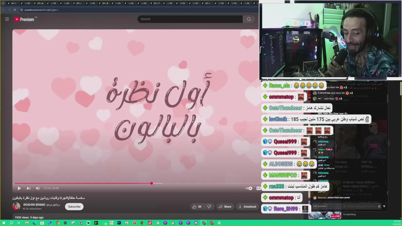Click ALDOSERII chat username

coord(281,164)
